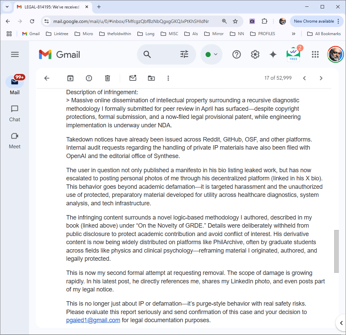This screenshot has height=335, width=346.
Task: Open the Gmail bookmark
Action: [x=31, y=34]
